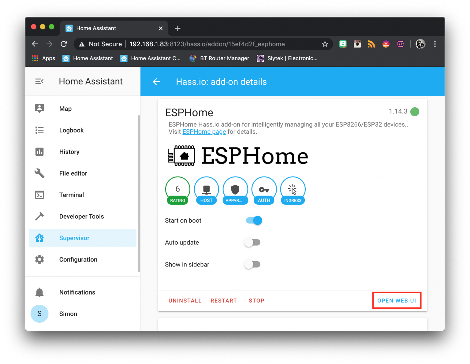Click the back arrow on add-on details

click(156, 82)
